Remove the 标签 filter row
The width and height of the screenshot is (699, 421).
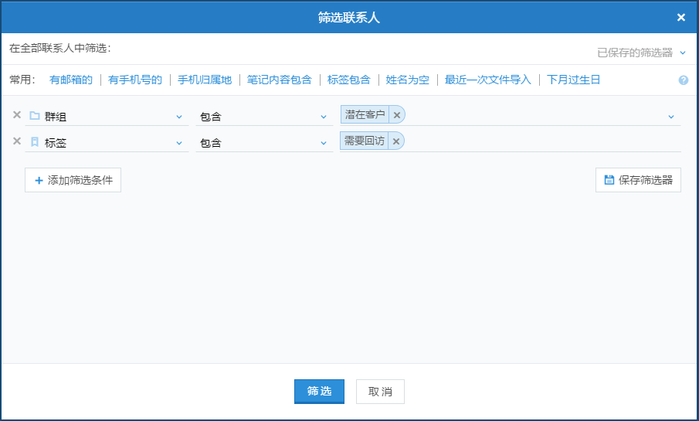point(17,141)
